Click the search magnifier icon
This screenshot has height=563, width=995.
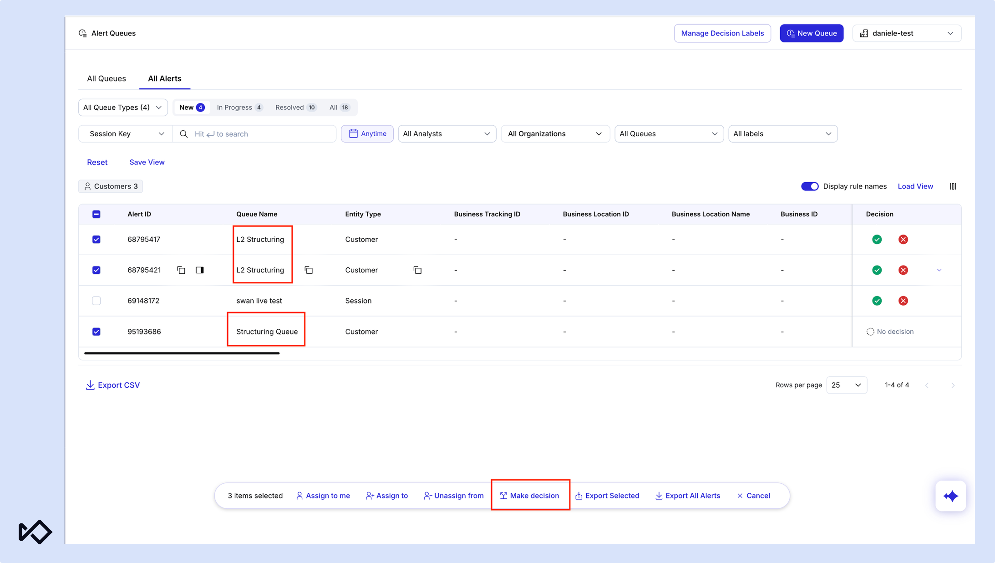click(x=183, y=134)
